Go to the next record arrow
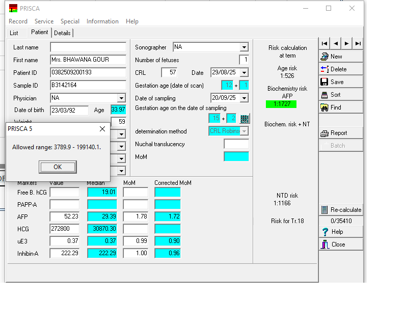The width and height of the screenshot is (407, 327). coord(347,44)
